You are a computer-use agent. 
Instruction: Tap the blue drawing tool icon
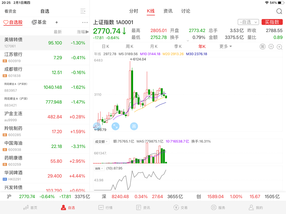point(134,126)
